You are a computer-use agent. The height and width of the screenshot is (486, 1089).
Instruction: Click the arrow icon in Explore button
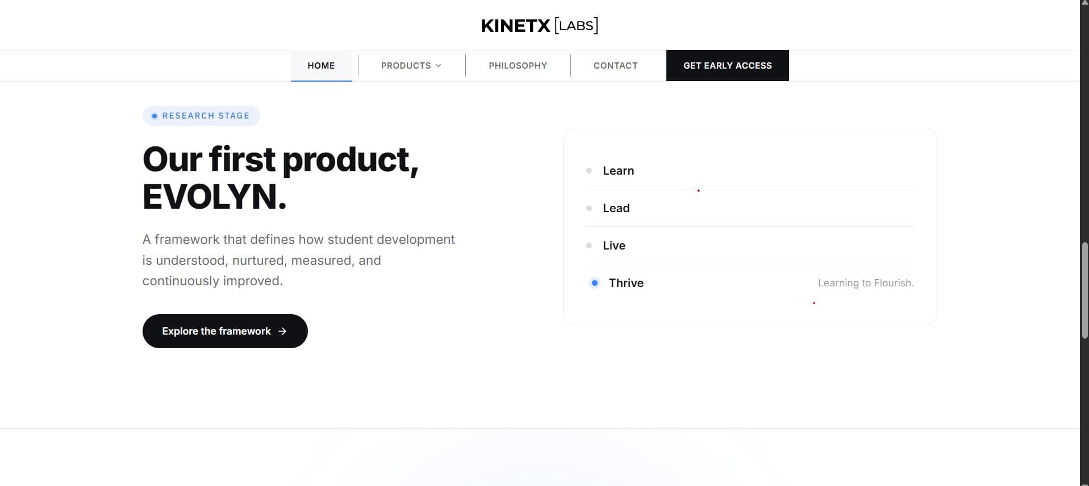282,331
